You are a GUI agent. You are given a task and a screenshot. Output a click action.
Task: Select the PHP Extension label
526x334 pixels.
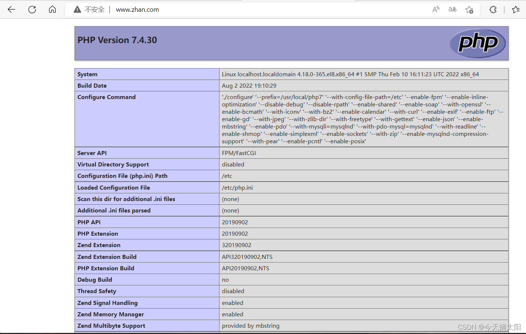[x=98, y=233]
